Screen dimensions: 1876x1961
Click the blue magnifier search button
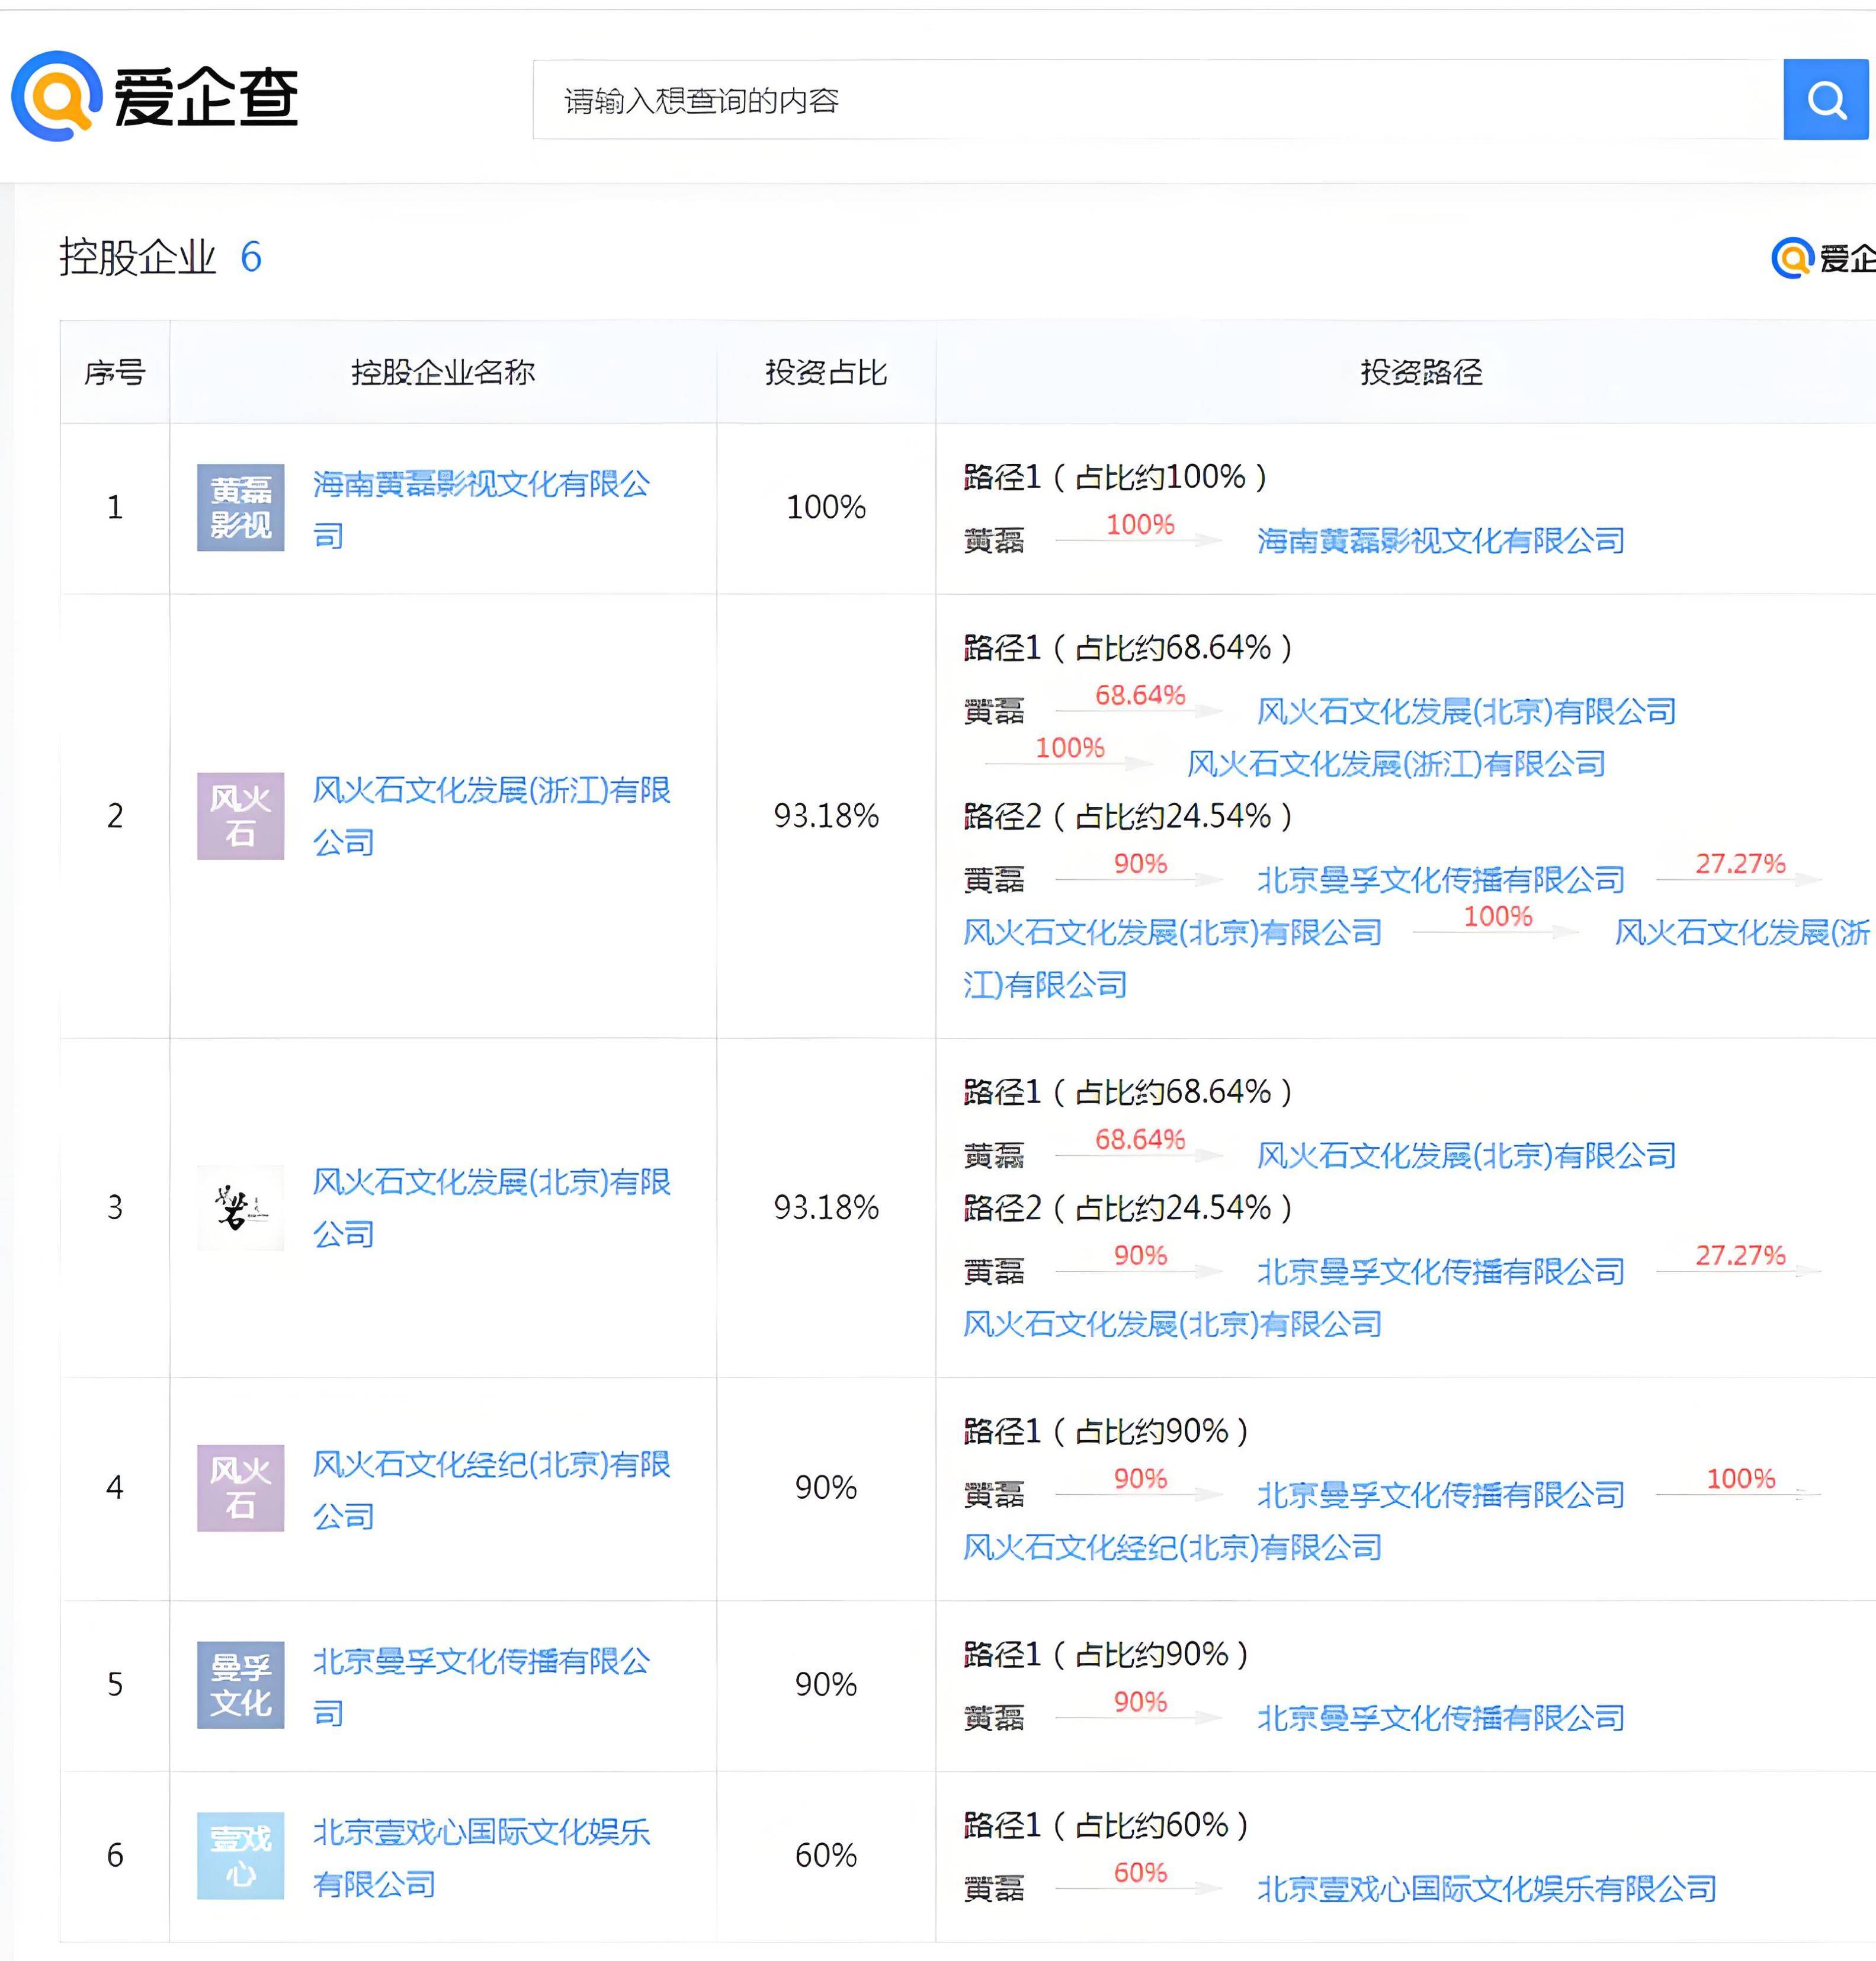[1825, 99]
